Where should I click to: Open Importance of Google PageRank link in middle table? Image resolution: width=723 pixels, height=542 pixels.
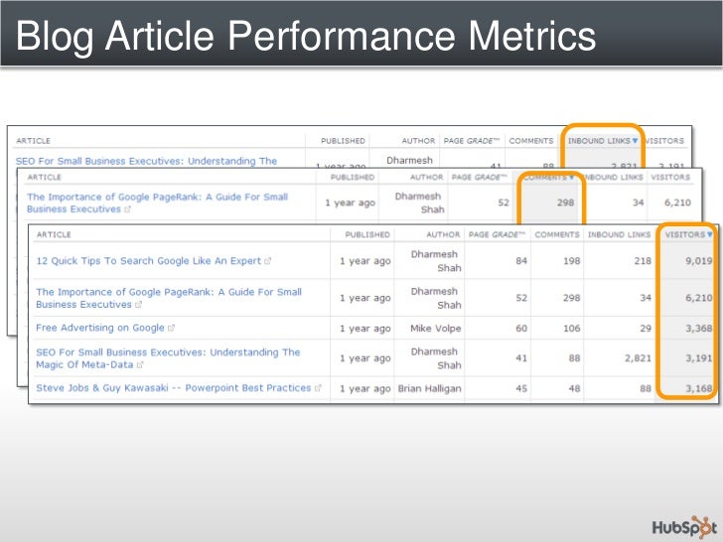157,203
